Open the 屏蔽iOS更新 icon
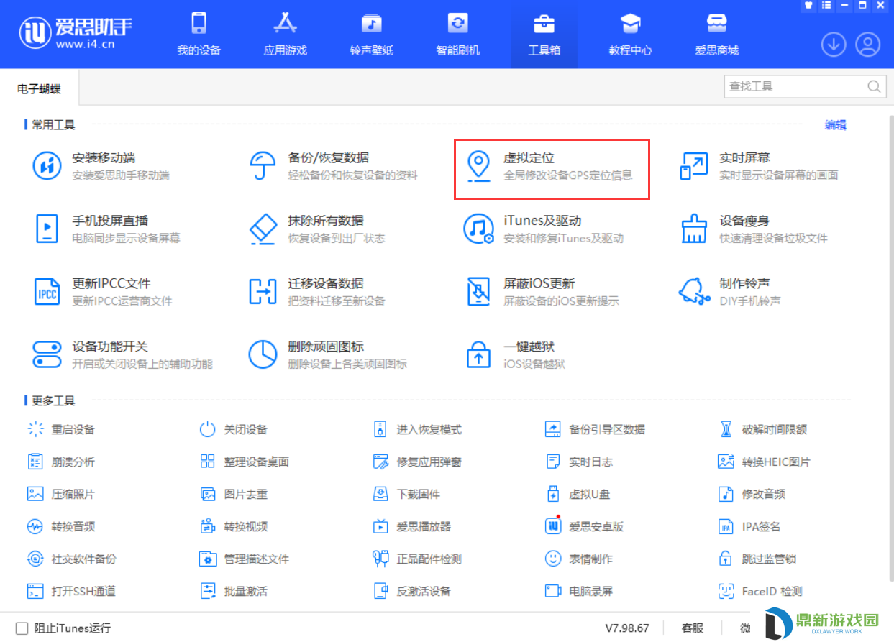Viewport: 894px width, 642px height. pos(479,291)
